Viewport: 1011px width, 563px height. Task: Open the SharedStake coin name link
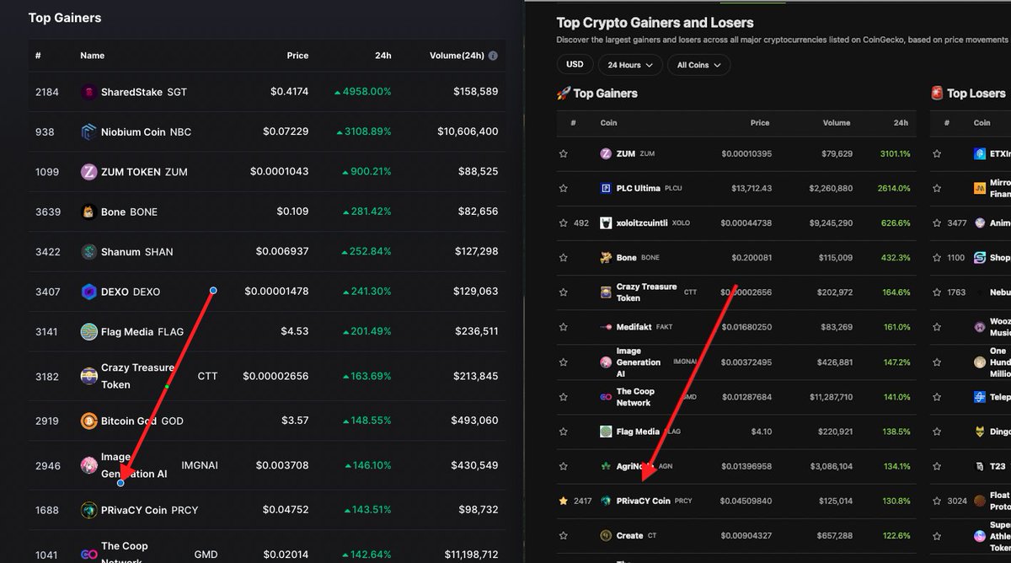tap(131, 92)
